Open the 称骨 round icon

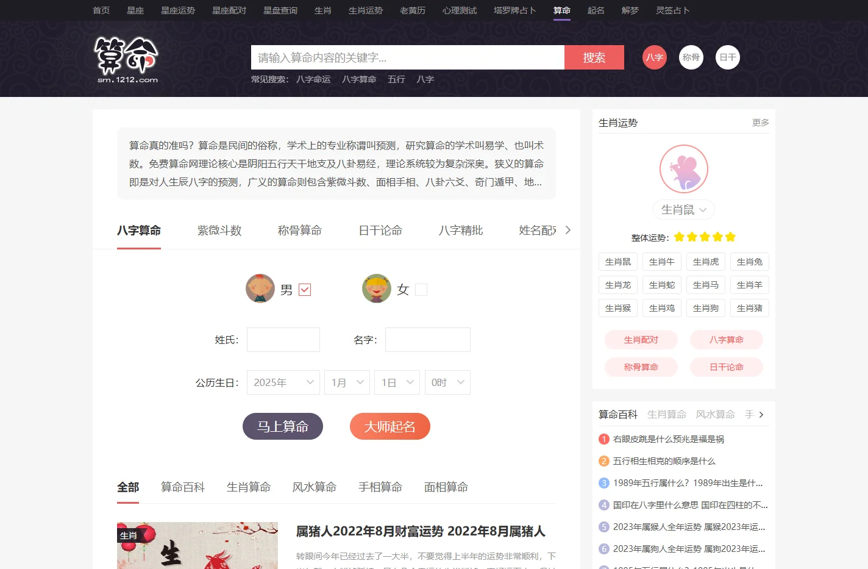point(691,57)
